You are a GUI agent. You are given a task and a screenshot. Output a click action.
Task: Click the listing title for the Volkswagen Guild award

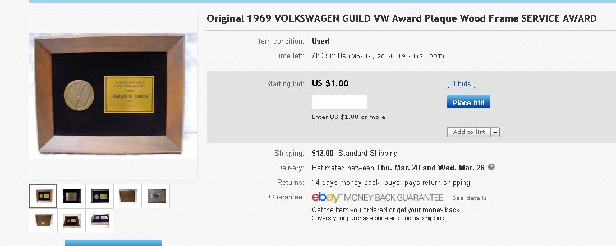pyautogui.click(x=401, y=18)
